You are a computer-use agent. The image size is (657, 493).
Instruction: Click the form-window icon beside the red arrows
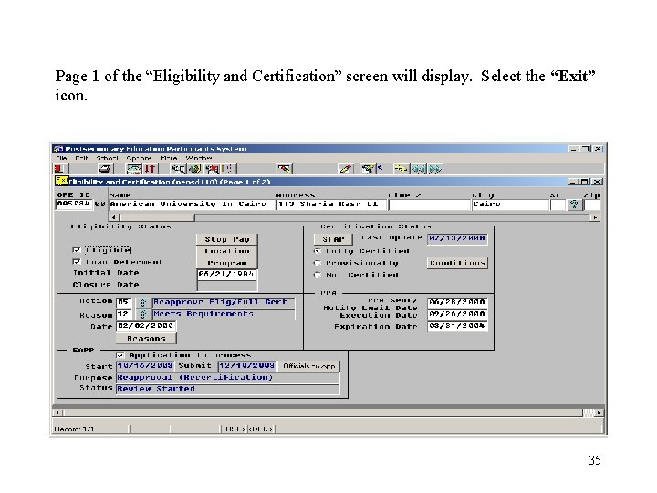[134, 169]
